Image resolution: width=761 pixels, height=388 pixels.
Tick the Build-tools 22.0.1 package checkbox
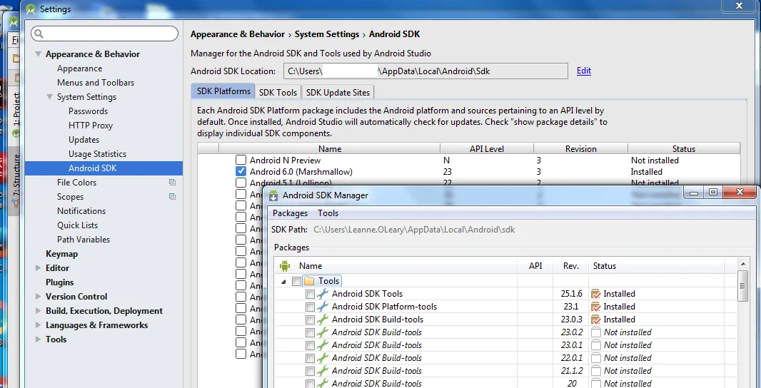310,359
